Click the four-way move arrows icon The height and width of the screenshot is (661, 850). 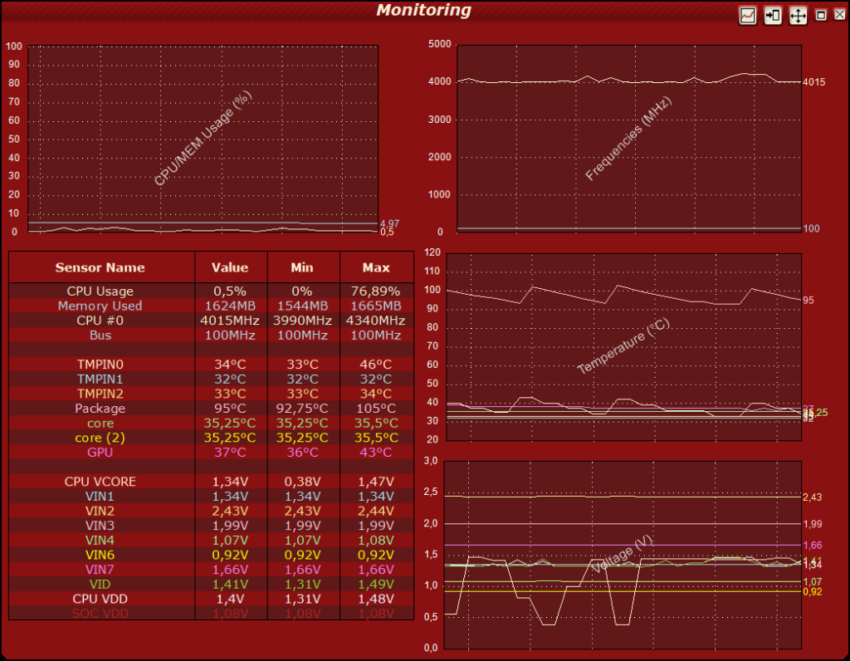[x=798, y=15]
